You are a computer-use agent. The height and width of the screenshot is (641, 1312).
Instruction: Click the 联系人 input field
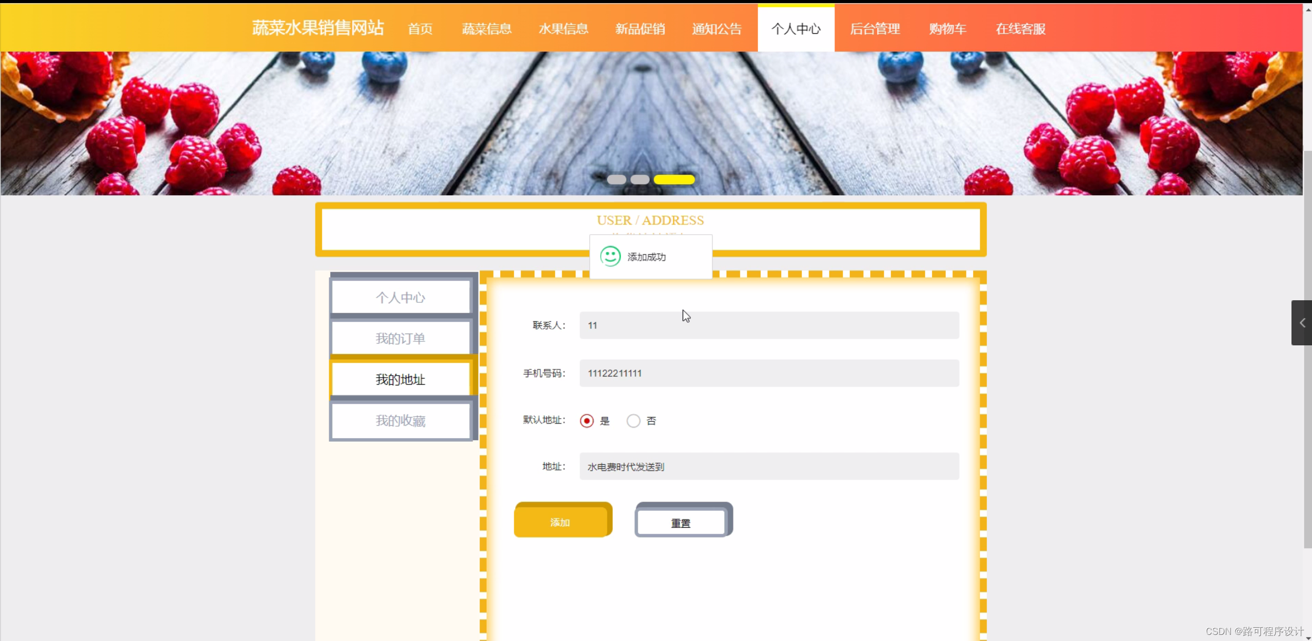point(768,325)
